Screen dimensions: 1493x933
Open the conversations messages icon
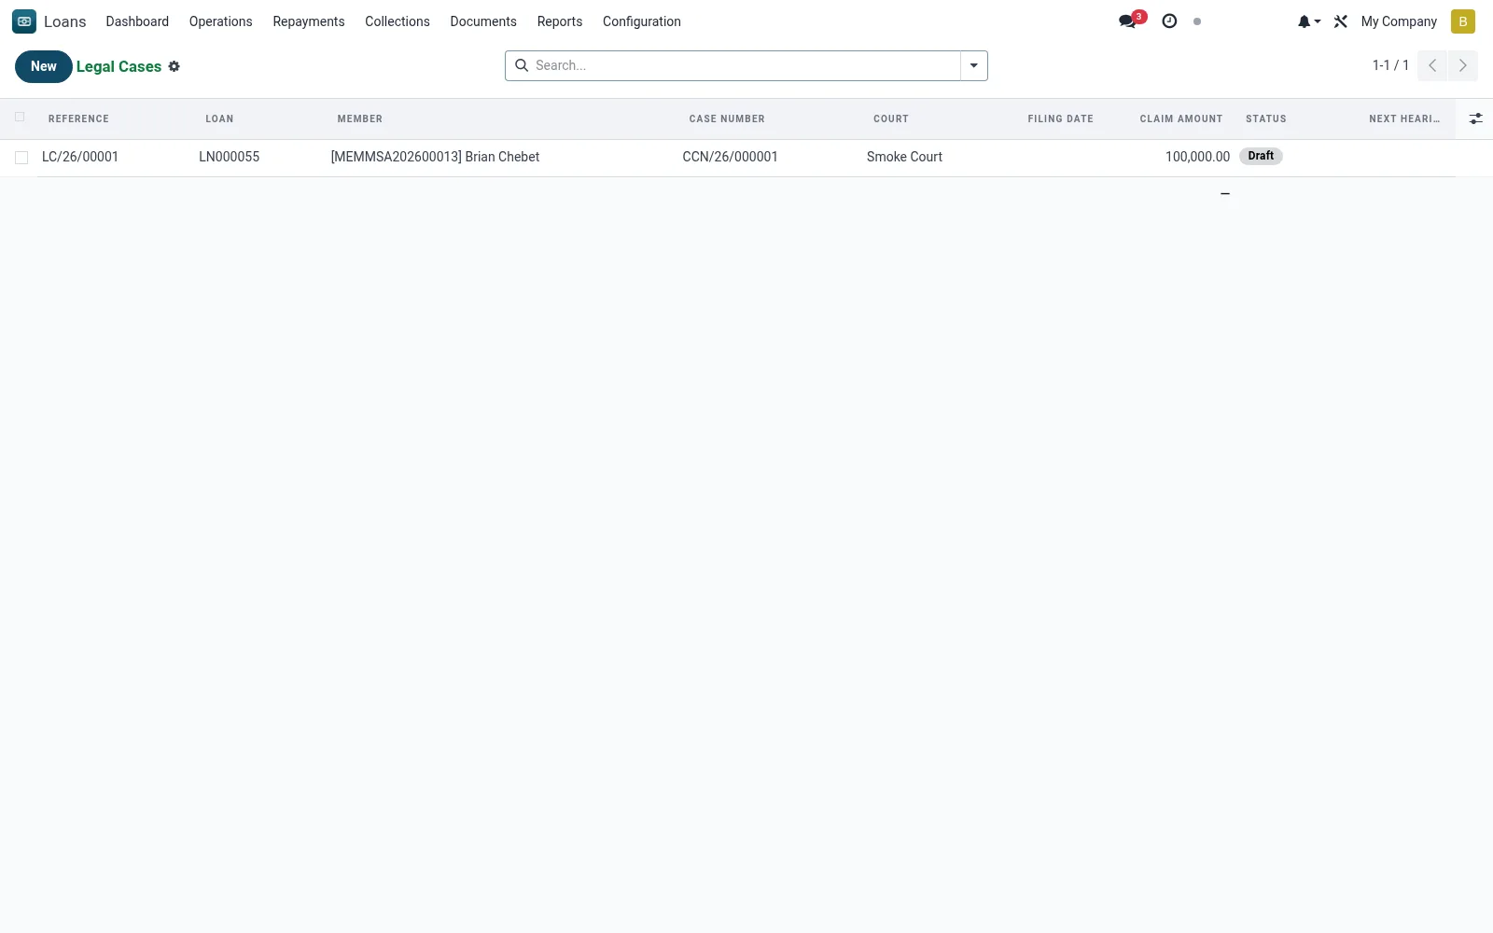(1128, 21)
